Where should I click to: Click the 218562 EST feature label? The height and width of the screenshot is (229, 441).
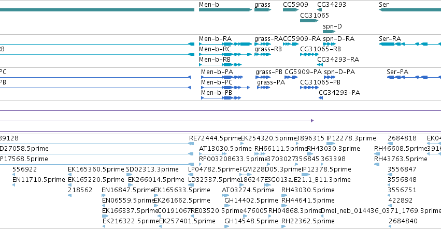(80, 190)
